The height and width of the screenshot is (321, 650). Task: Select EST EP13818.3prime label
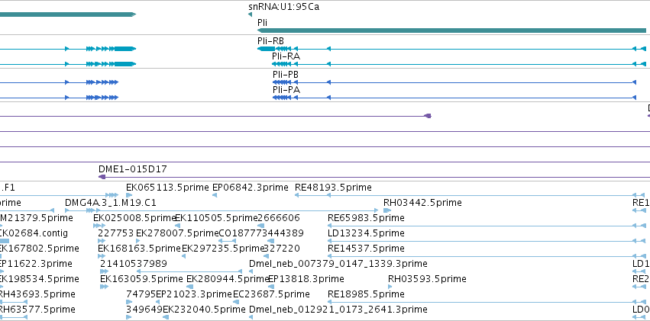pos(306,279)
